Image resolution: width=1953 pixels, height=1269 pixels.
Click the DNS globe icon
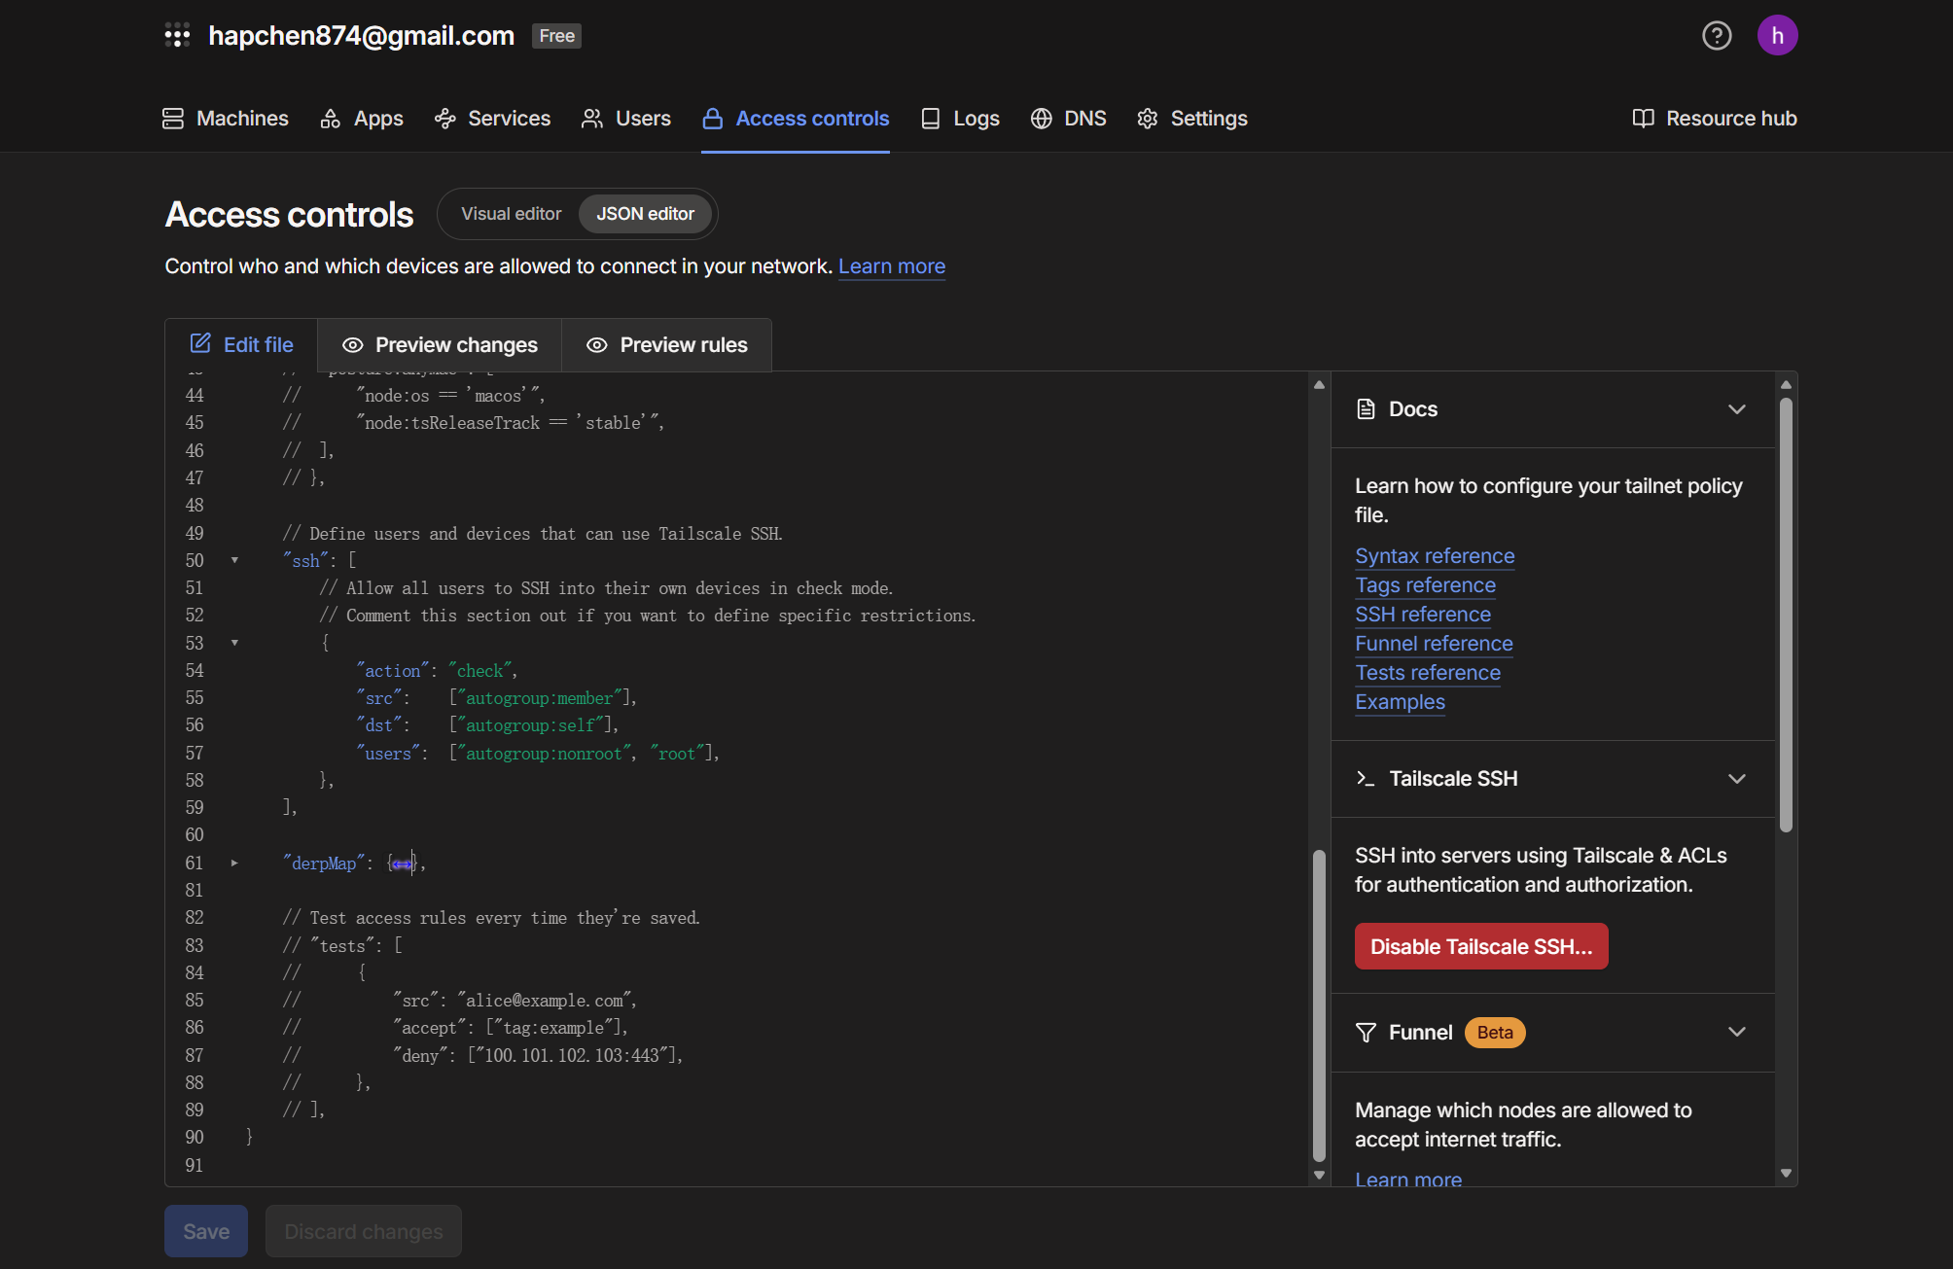pos(1042,119)
